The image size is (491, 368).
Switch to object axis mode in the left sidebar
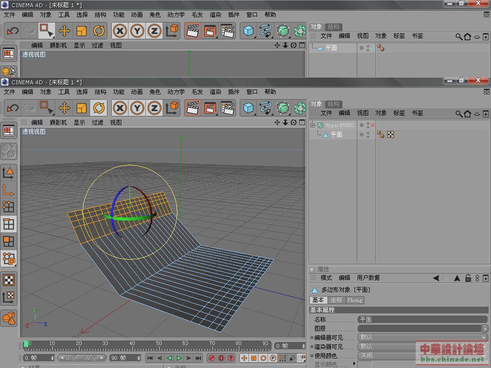[9, 190]
